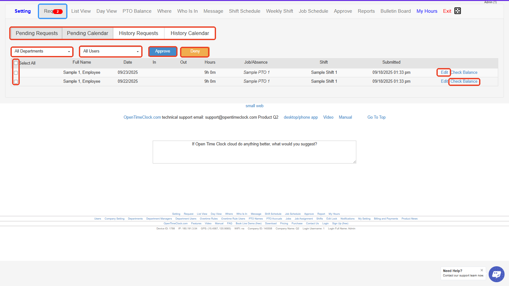Go to Shift Schedule menu item
Screen dimensions: 509x286
(x=244, y=11)
